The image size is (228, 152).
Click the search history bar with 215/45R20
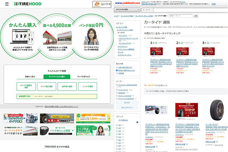57,96
